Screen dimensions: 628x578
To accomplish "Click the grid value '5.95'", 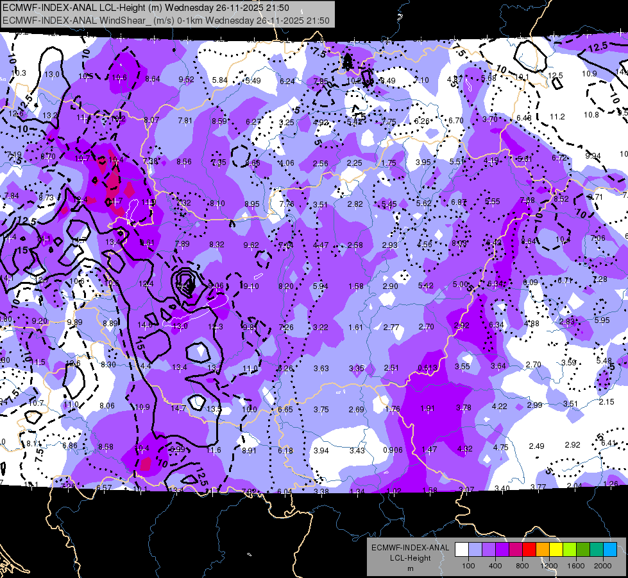I will tap(602, 320).
